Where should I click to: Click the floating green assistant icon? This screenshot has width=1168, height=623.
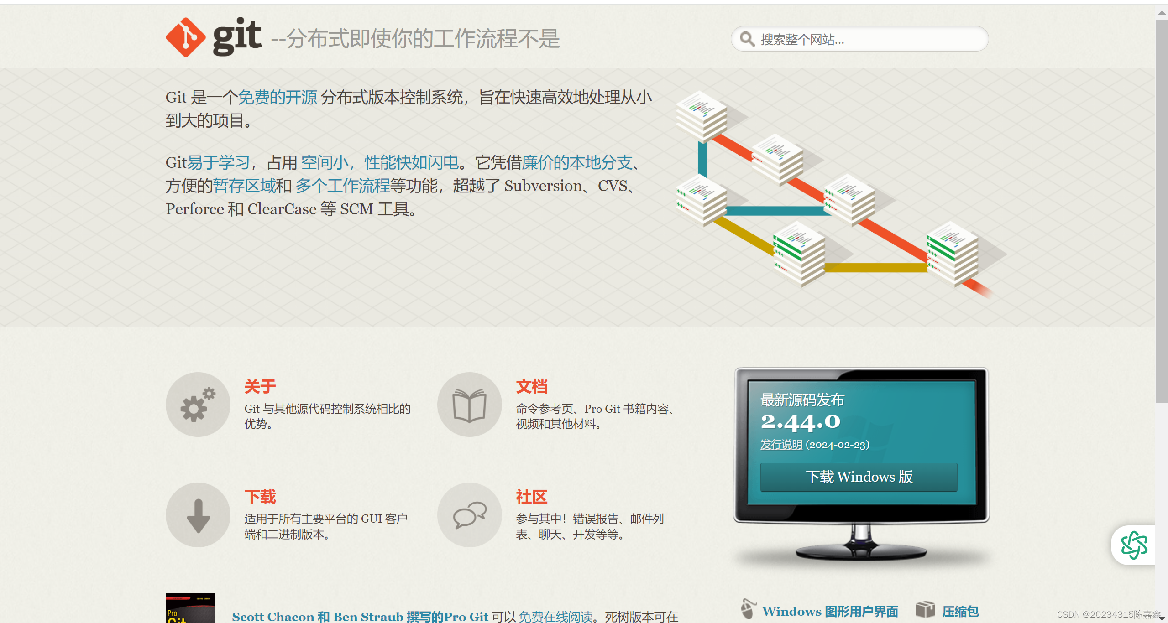point(1134,545)
